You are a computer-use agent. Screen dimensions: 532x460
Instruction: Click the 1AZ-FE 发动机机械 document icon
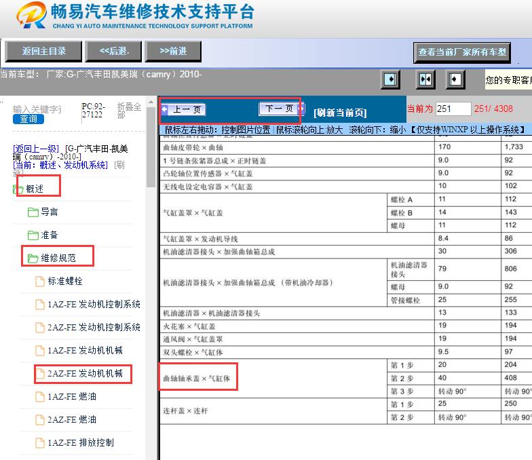click(x=40, y=350)
